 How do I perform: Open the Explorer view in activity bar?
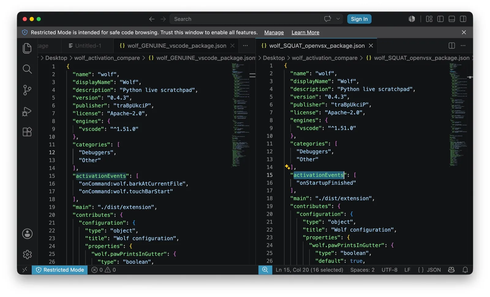27,48
